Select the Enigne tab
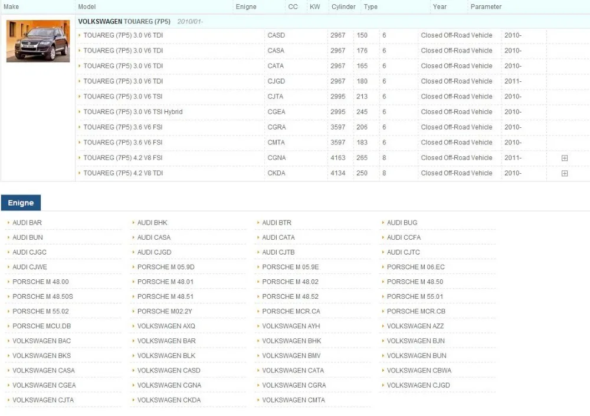The width and height of the screenshot is (590, 416). pos(21,203)
